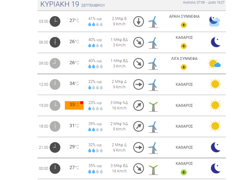
Task: Click the north wind arrow at 03:00
Action: (x=138, y=21)
